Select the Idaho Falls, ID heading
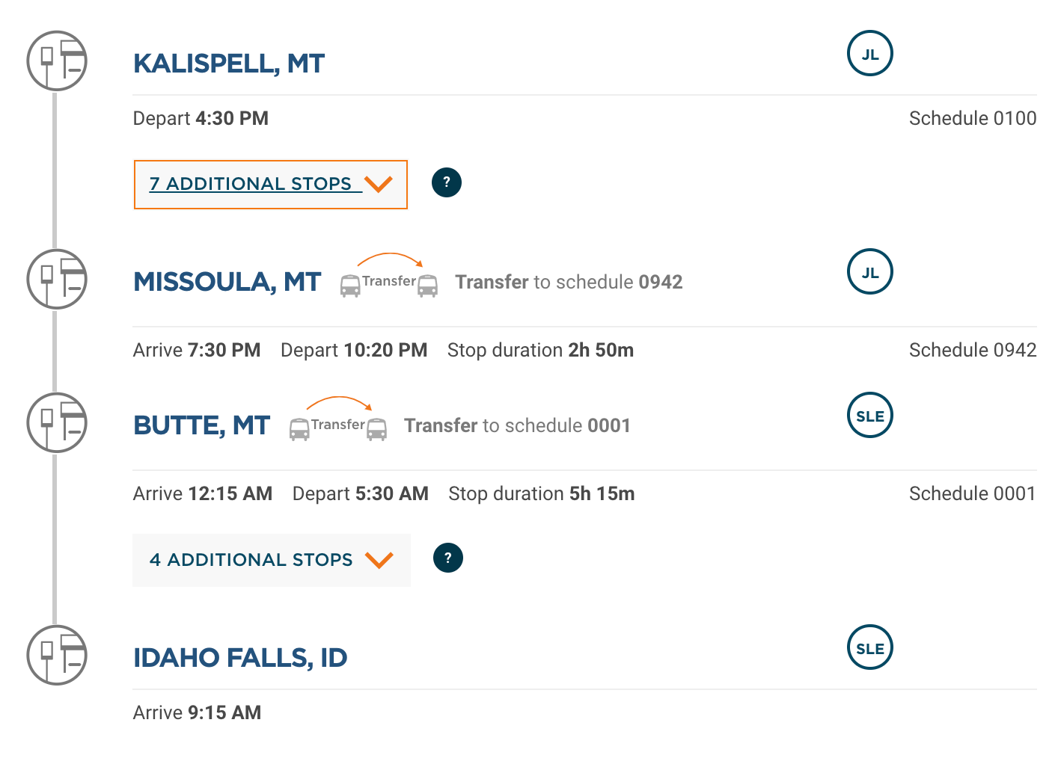1061x770 pixels. click(x=240, y=658)
